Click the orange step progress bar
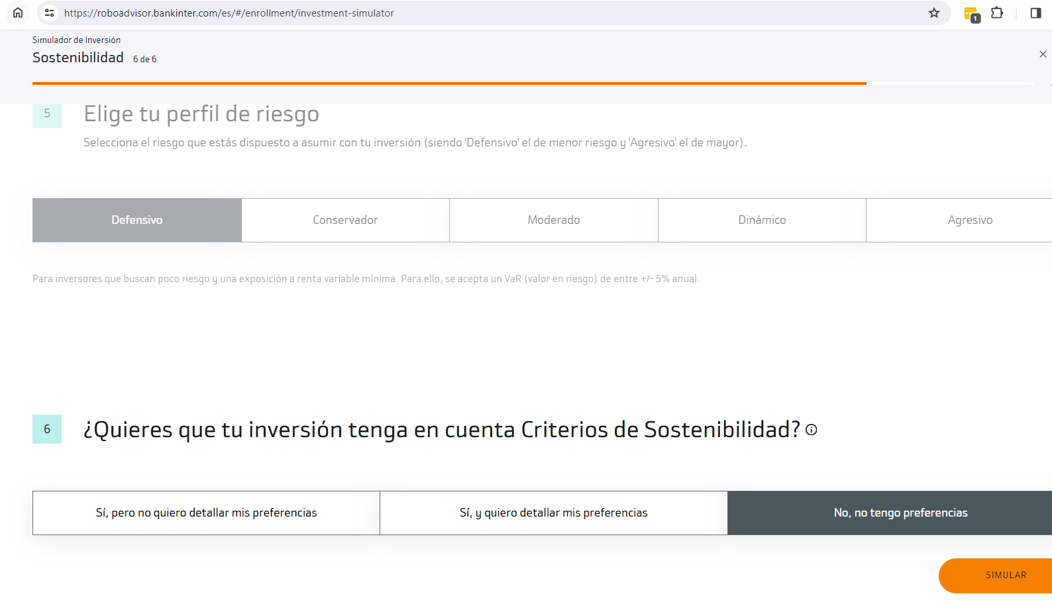Viewport: 1052px width, 608px height. [449, 83]
